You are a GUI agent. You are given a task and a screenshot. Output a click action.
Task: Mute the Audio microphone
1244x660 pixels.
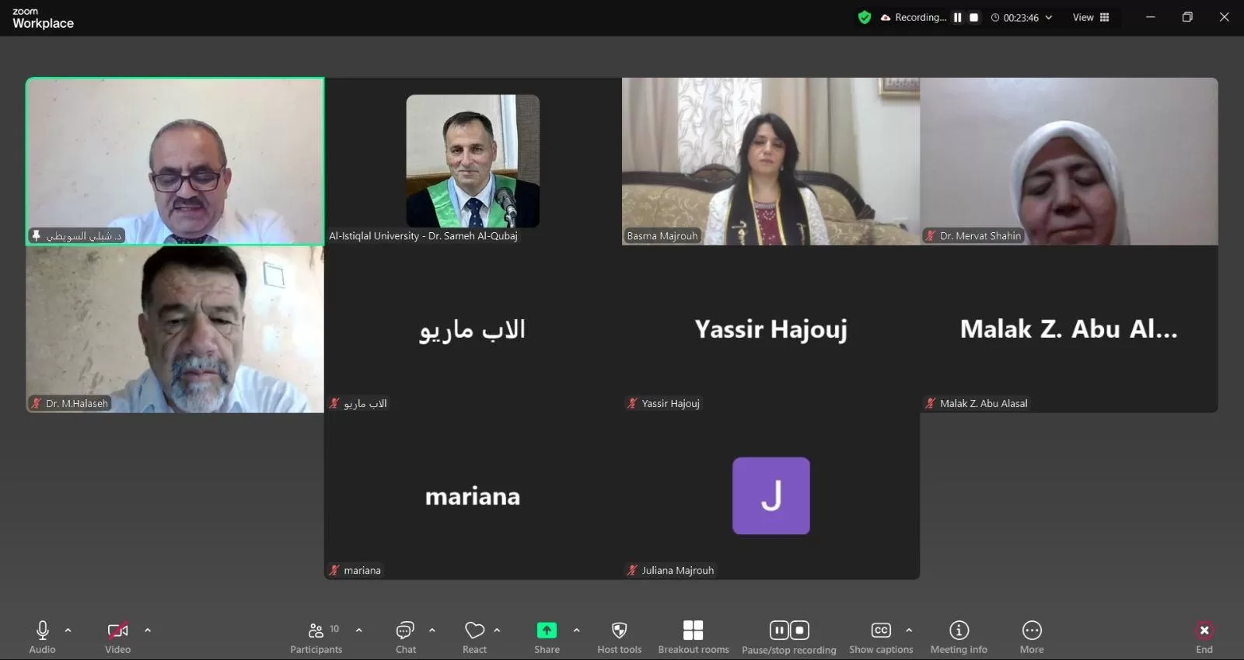(43, 637)
